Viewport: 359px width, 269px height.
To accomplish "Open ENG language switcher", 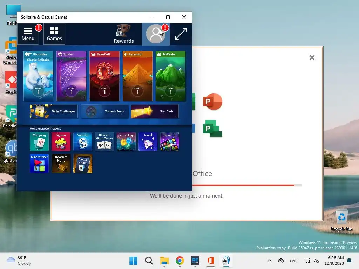I will (294, 261).
